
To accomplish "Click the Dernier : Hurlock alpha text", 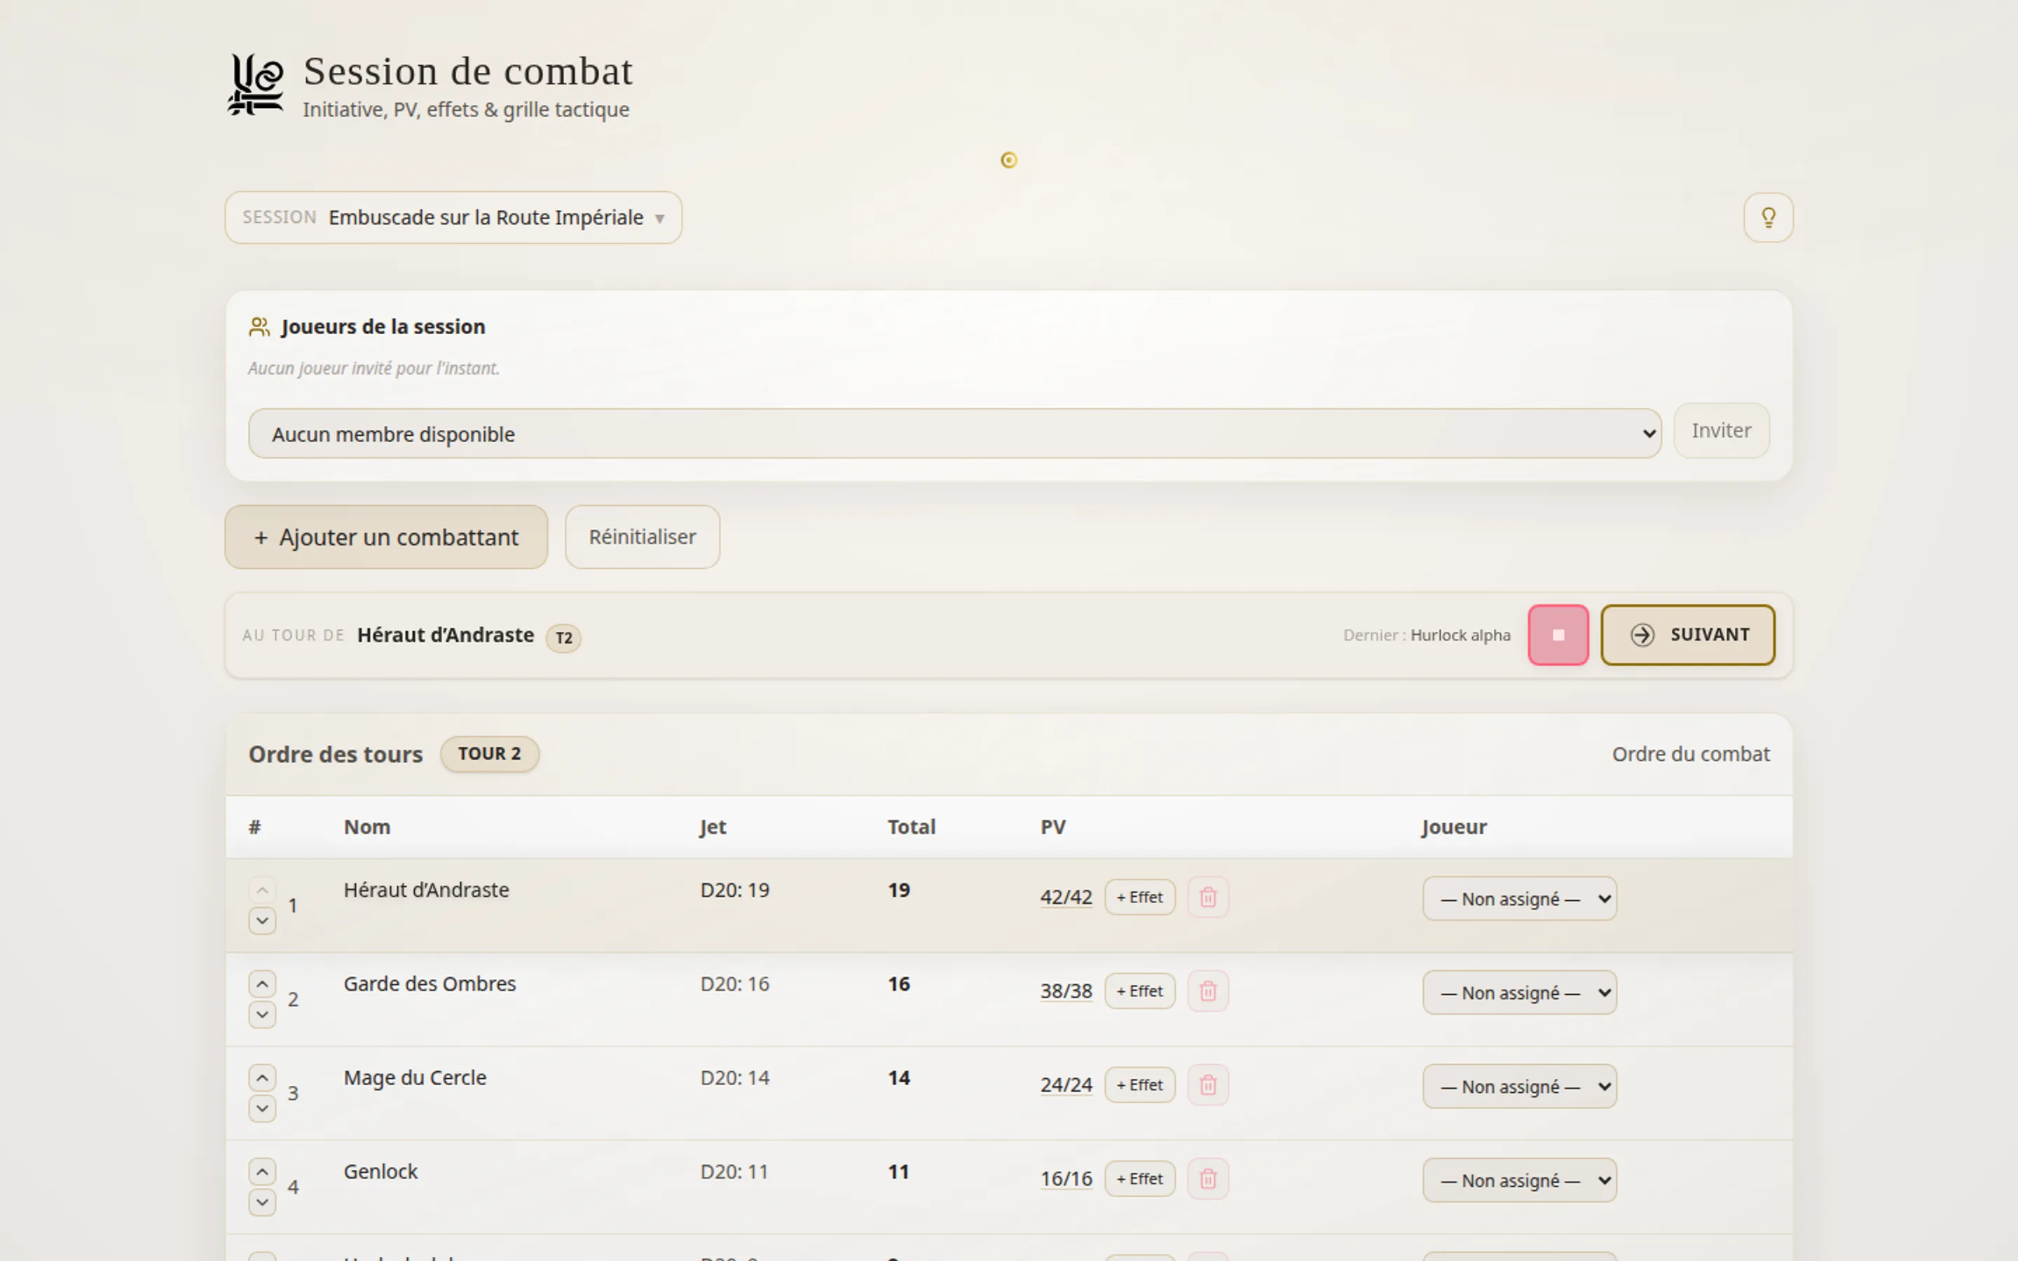I will point(1426,635).
